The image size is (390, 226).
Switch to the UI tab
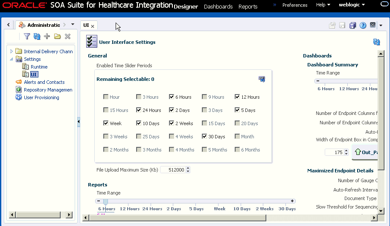point(86,25)
